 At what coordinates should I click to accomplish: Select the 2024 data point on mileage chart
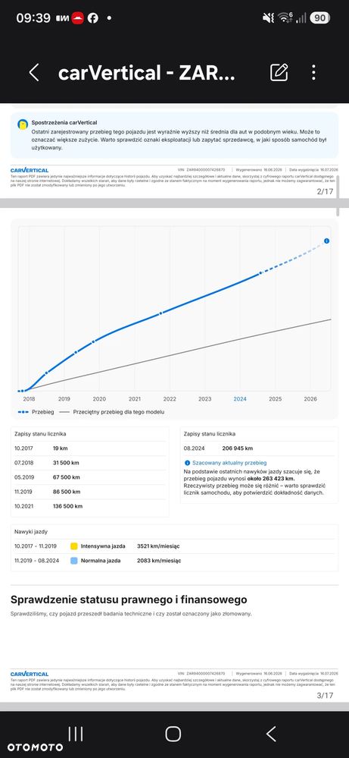[260, 273]
